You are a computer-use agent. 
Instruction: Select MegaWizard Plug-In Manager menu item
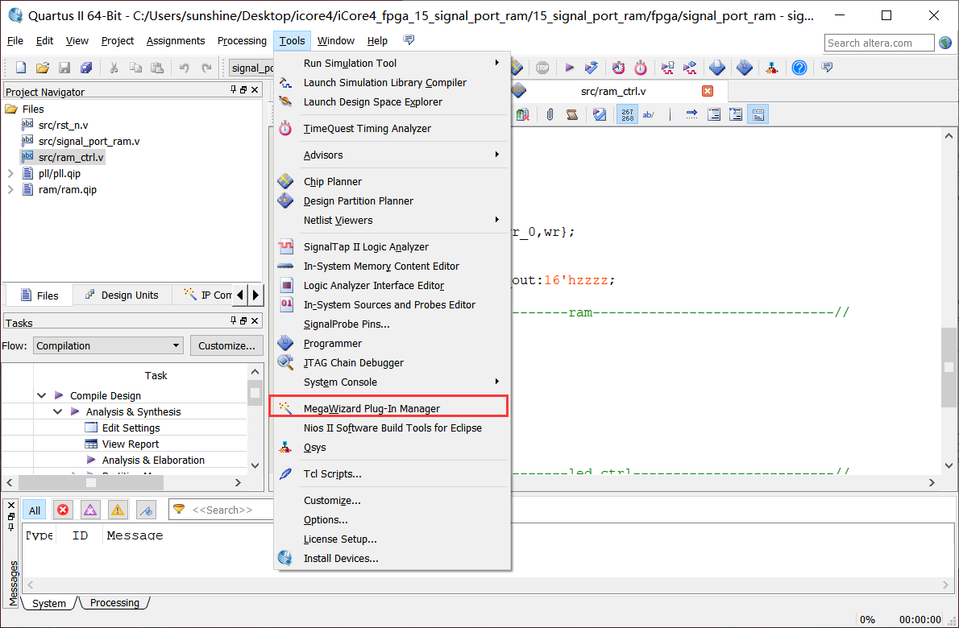(x=372, y=408)
